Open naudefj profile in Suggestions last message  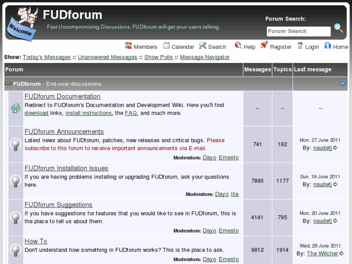tap(322, 221)
